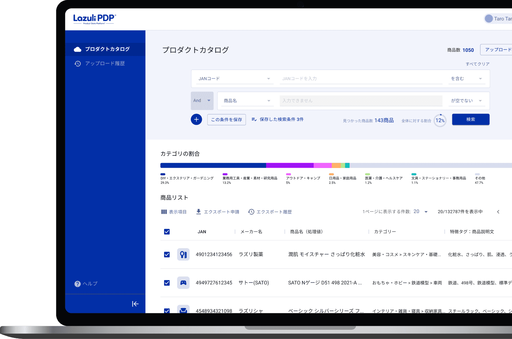Click the エクスポート申請 download icon
This screenshot has width=512, height=339.
coord(198,212)
